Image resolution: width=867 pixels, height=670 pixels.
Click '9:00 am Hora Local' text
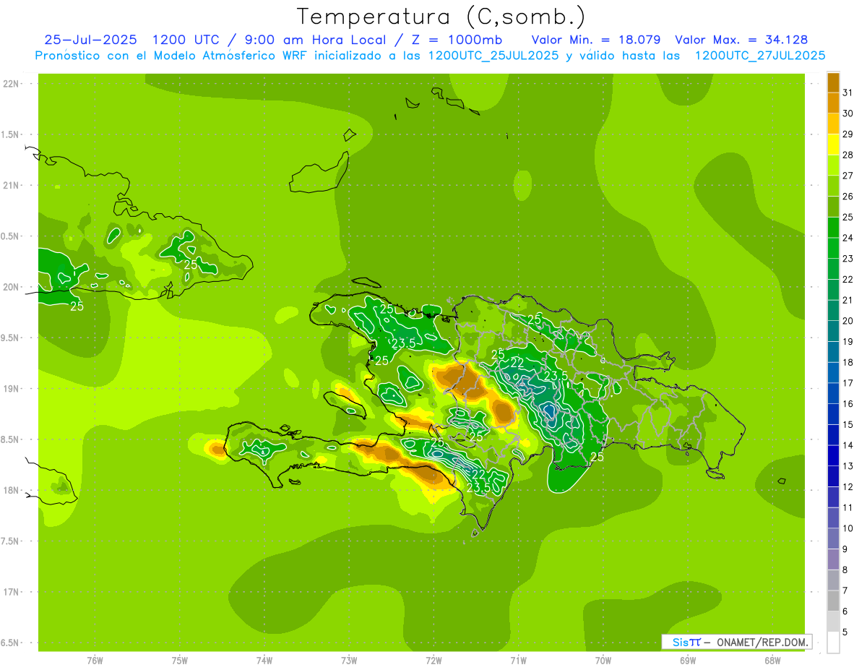click(x=314, y=40)
